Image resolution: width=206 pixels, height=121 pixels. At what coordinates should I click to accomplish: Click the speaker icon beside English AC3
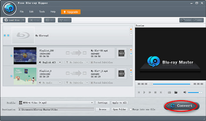(40, 62)
